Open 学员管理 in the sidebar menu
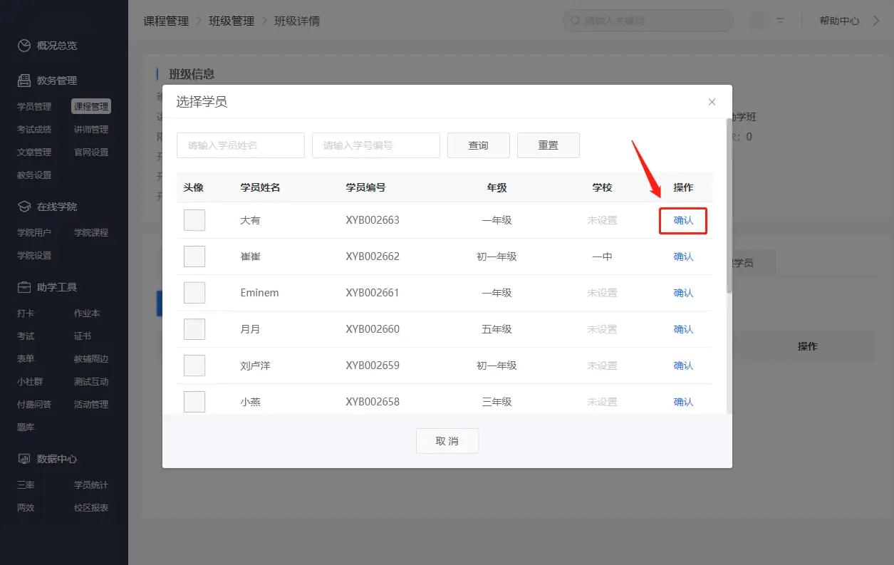Viewport: 894px width, 565px height. pos(34,107)
